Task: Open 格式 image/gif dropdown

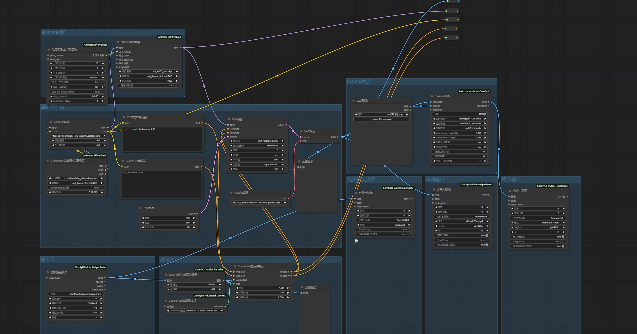Action: pos(384,225)
